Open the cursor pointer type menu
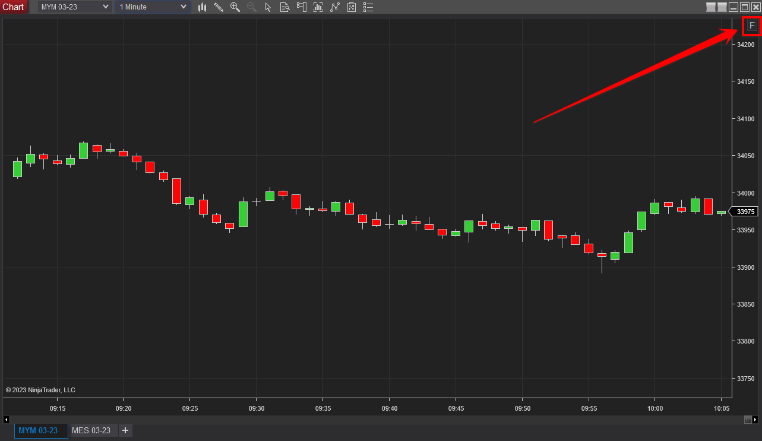The height and width of the screenshot is (441, 762). 268,7
